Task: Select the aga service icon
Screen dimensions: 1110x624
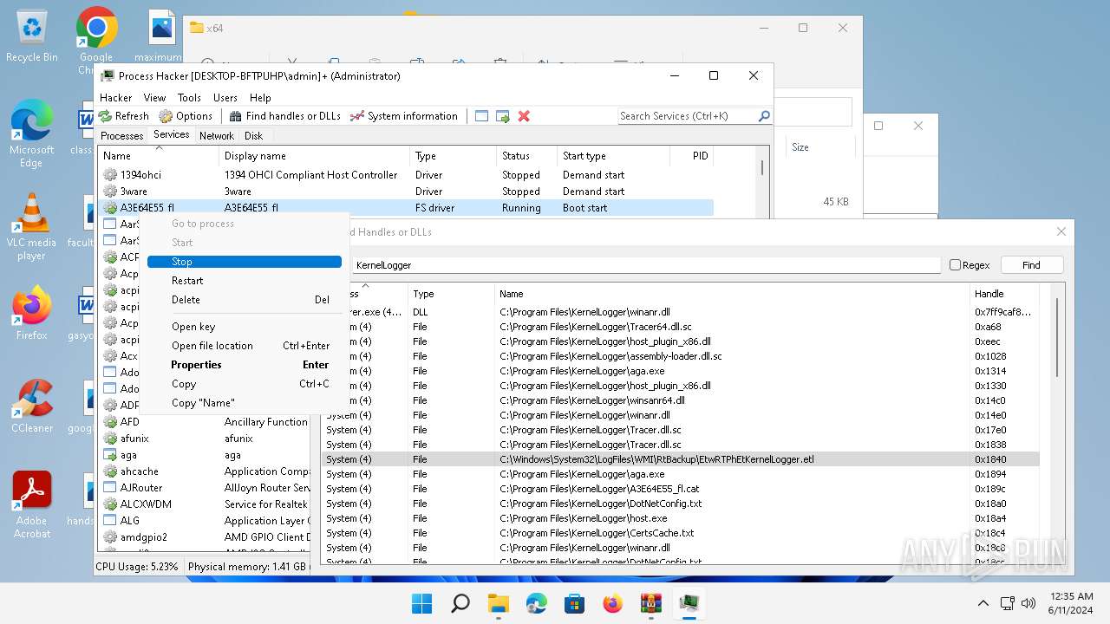Action: pyautogui.click(x=110, y=455)
